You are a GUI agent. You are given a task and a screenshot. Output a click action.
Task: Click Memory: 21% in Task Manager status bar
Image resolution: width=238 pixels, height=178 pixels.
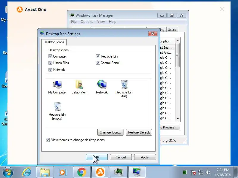click(x=168, y=141)
